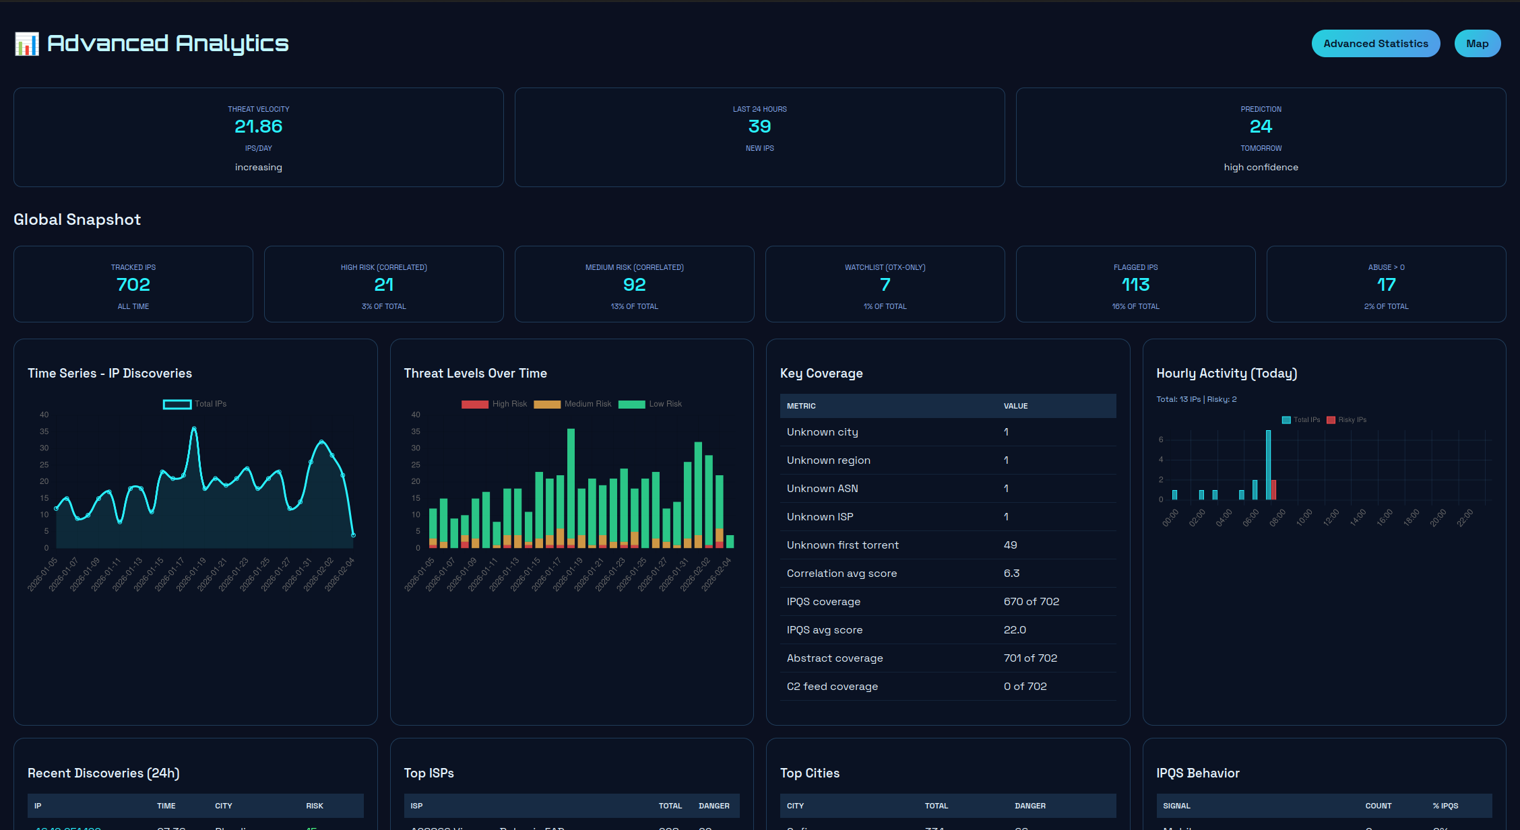The image size is (1520, 830).
Task: Select the Watchlist (OTX-Only) card
Action: tap(885, 284)
